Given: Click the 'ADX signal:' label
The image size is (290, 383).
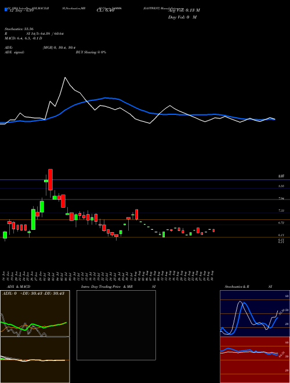Looking at the screenshot, I should pyautogui.click(x=14, y=52).
